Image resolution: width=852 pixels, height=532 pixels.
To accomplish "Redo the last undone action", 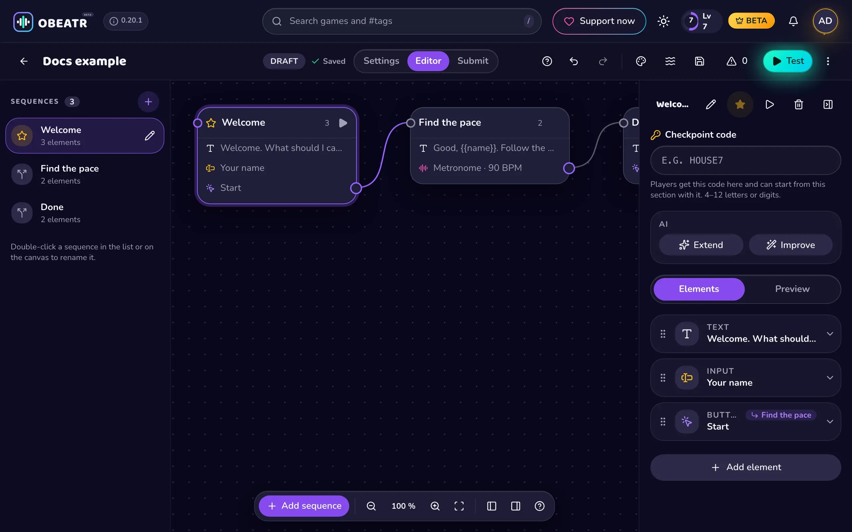I will [x=603, y=61].
